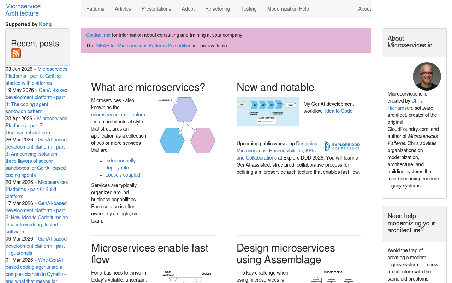Open the Testing menu item
Viewport: 452px width, 283px height.
249,9
